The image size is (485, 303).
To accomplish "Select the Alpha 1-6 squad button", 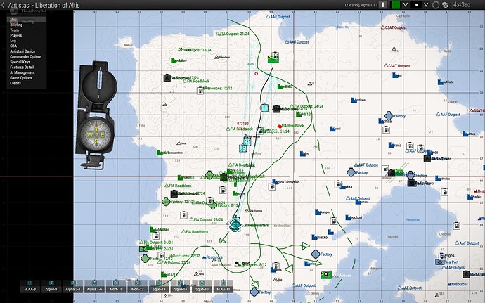I will (x=94, y=286).
